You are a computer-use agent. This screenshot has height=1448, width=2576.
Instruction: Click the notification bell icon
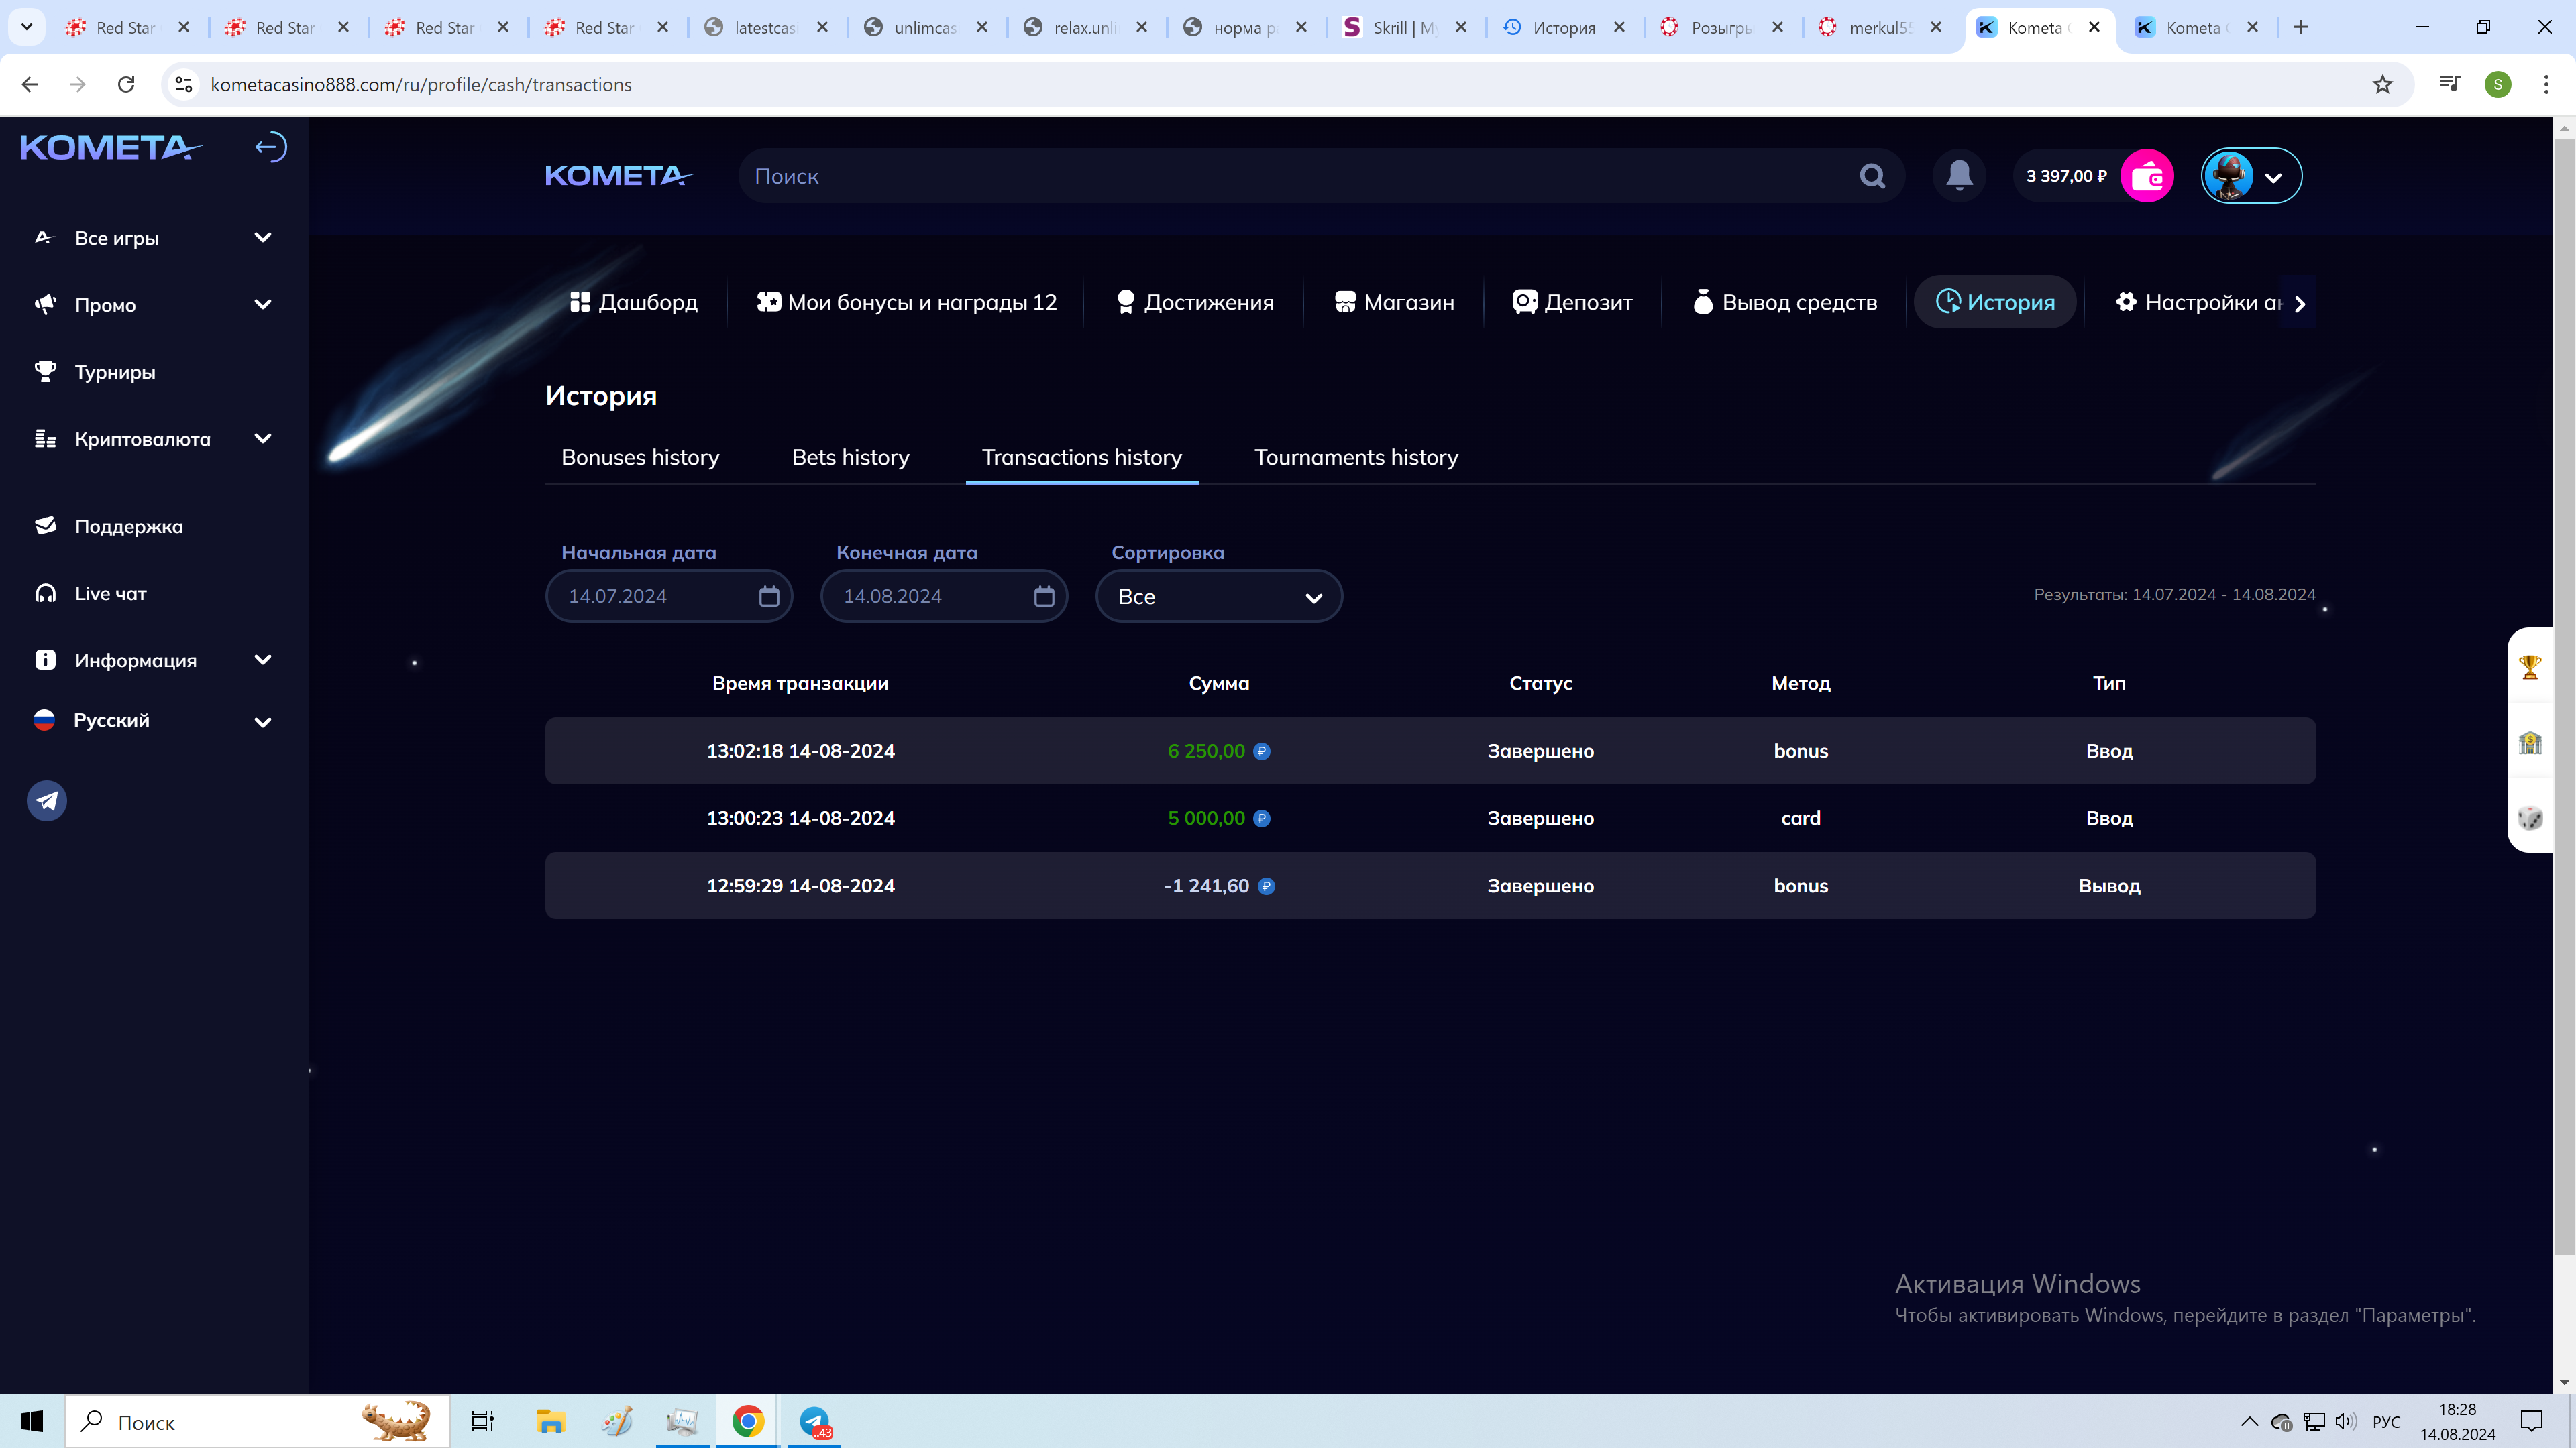(x=1959, y=176)
